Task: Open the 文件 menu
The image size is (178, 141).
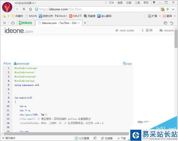Action: [x=111, y=2]
